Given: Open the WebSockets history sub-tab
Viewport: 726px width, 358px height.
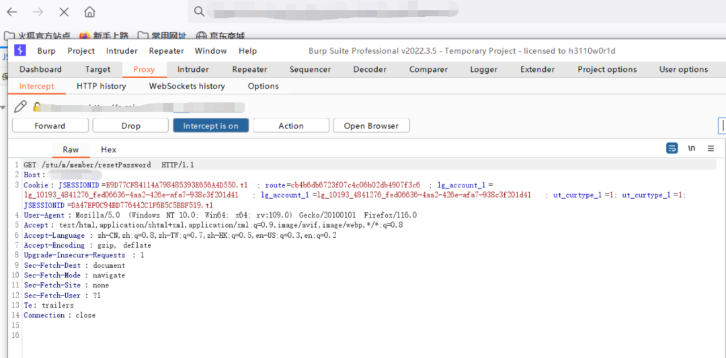Looking at the screenshot, I should click(x=187, y=86).
